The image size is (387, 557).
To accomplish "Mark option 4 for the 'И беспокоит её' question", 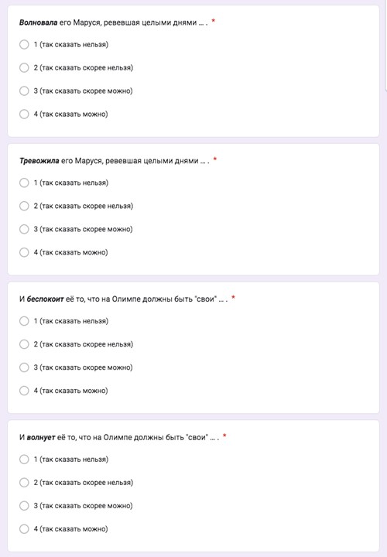I will pos(24,391).
